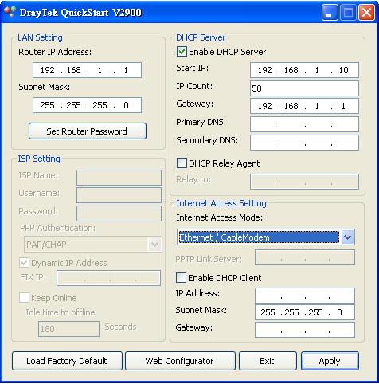Click the Relay to address field

point(304,182)
